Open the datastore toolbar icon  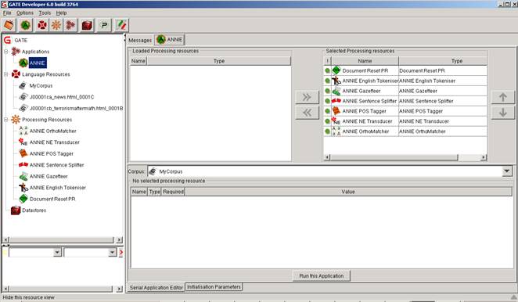pos(87,25)
